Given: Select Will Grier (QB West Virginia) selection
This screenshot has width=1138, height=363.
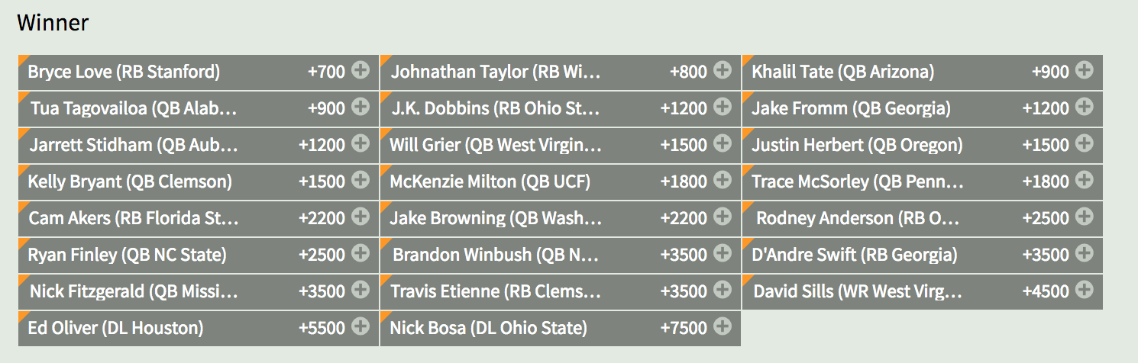Looking at the screenshot, I should [x=560, y=145].
